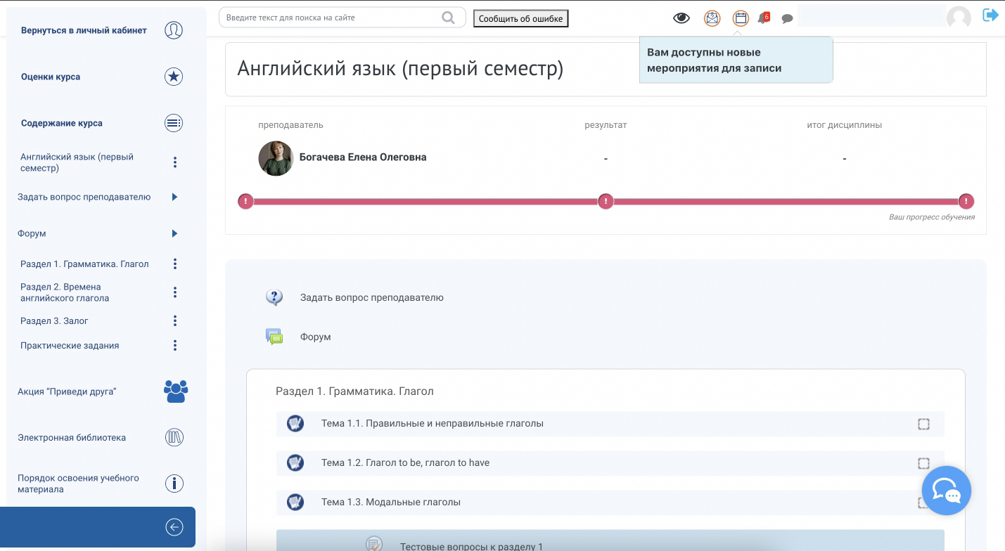Click the 'Раздел 1. Грамматика. Глагол' section heading
1005x551 pixels.
point(354,391)
